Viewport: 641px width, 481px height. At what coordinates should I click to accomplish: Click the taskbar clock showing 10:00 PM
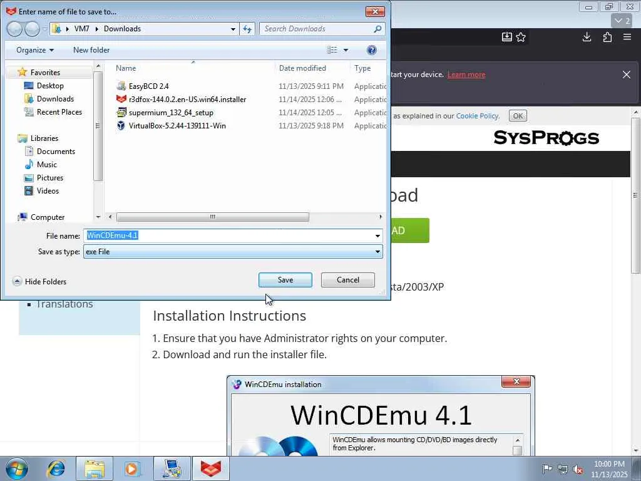(x=608, y=469)
